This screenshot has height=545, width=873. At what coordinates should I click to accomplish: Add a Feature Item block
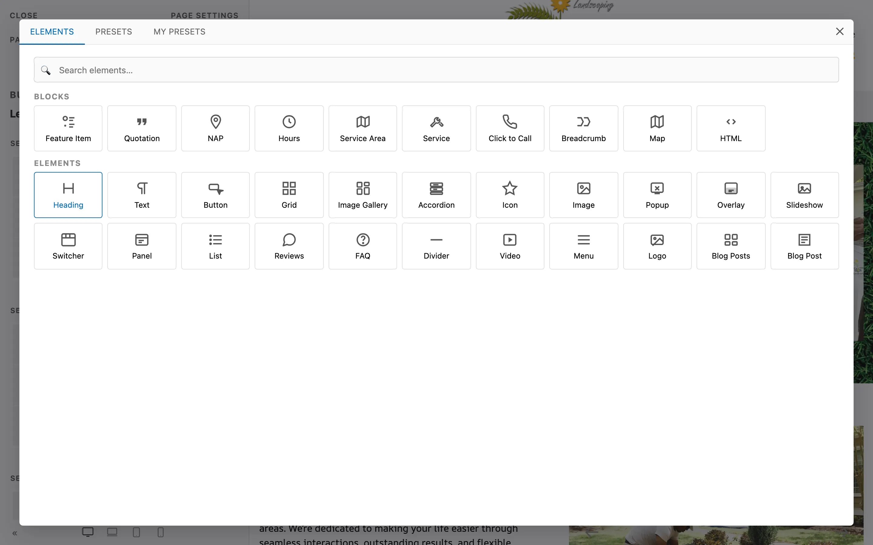click(x=68, y=128)
